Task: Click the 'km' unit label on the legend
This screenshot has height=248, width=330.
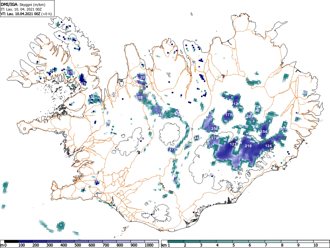Action: coord(164,245)
